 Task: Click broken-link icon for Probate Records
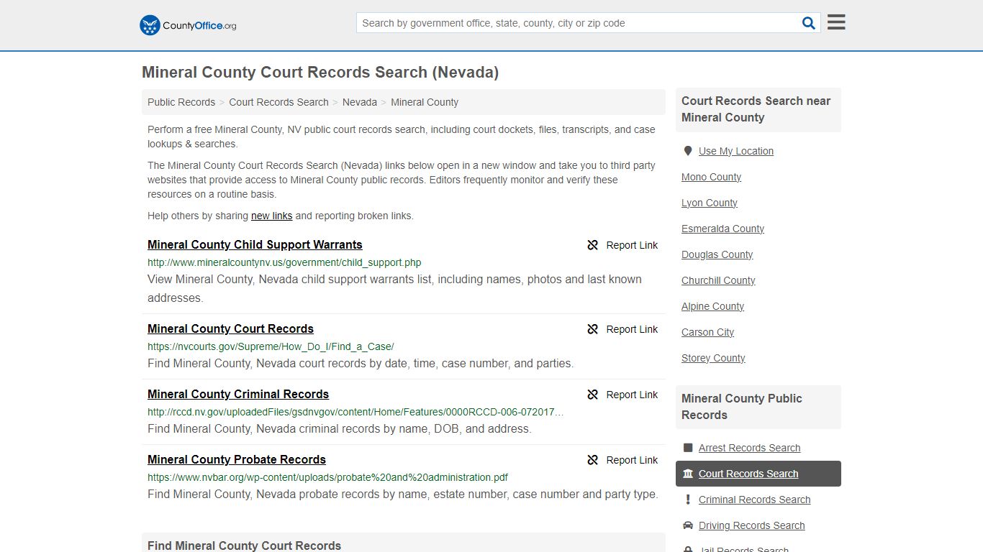click(593, 460)
